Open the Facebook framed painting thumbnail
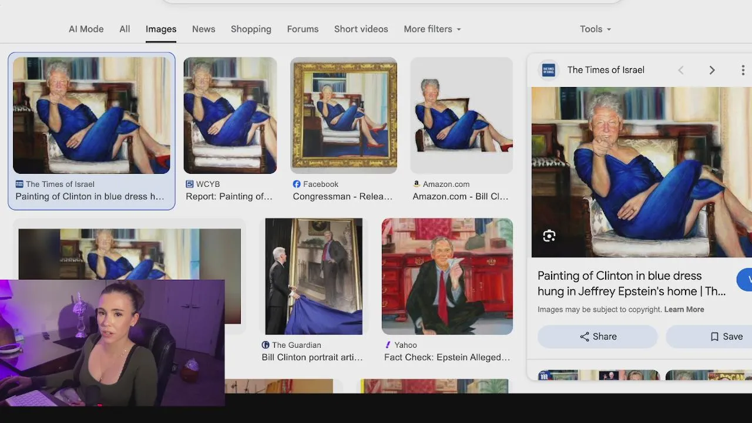The height and width of the screenshot is (423, 752). 344,115
